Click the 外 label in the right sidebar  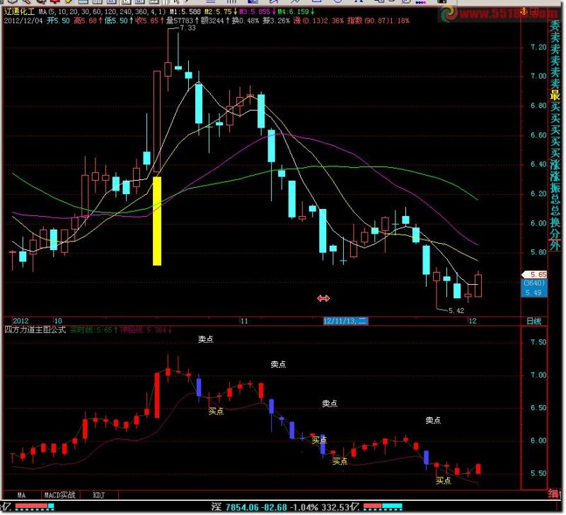click(555, 245)
